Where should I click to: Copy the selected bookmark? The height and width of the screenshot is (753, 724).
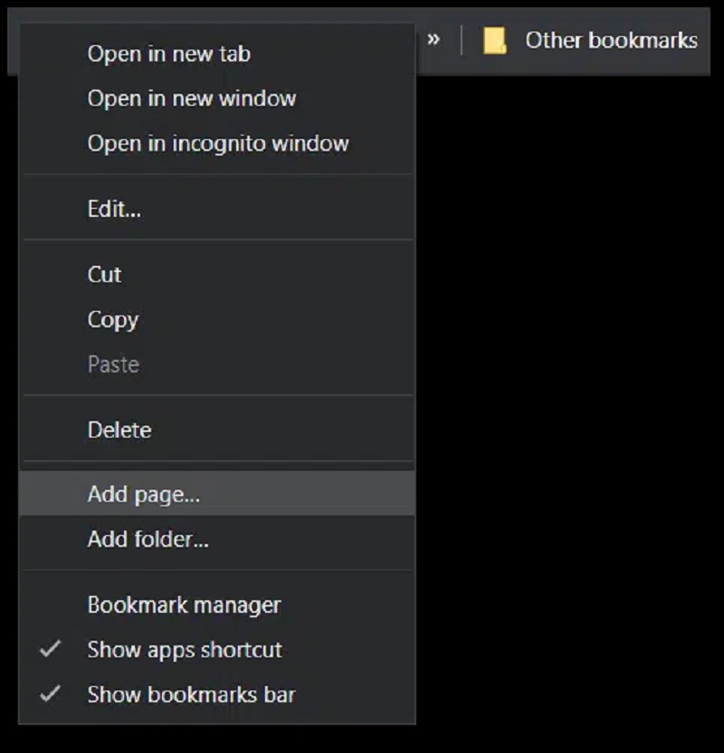(x=112, y=320)
